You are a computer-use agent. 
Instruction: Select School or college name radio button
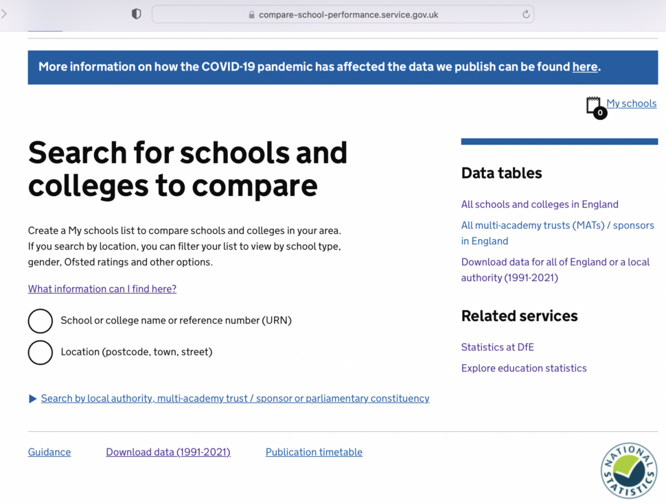(41, 321)
